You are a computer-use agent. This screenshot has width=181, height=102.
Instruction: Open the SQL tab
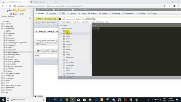(x=62, y=13)
